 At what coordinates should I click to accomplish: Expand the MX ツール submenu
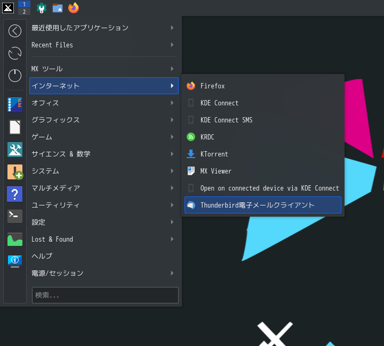(x=104, y=69)
